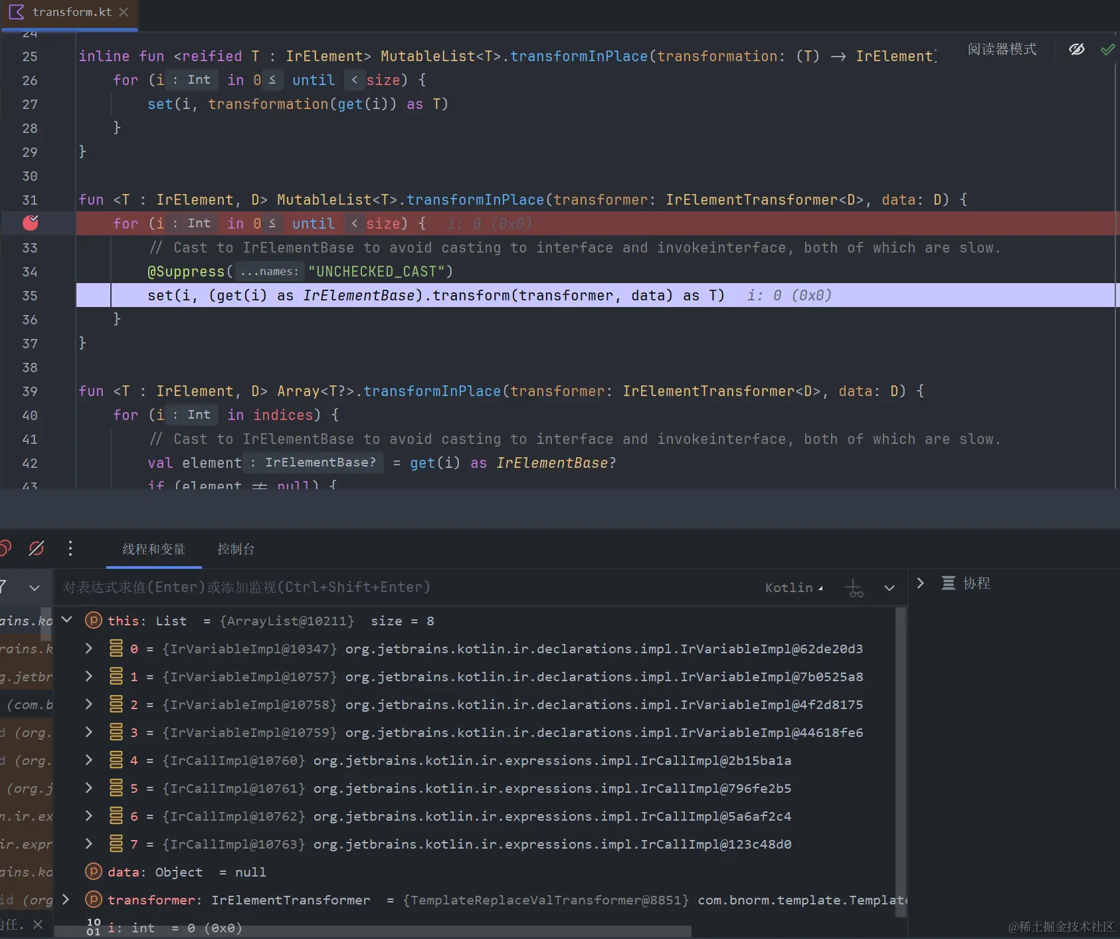1120x939 pixels.
Task: Click the parameter icon beside 'this: List'
Action: tap(94, 621)
